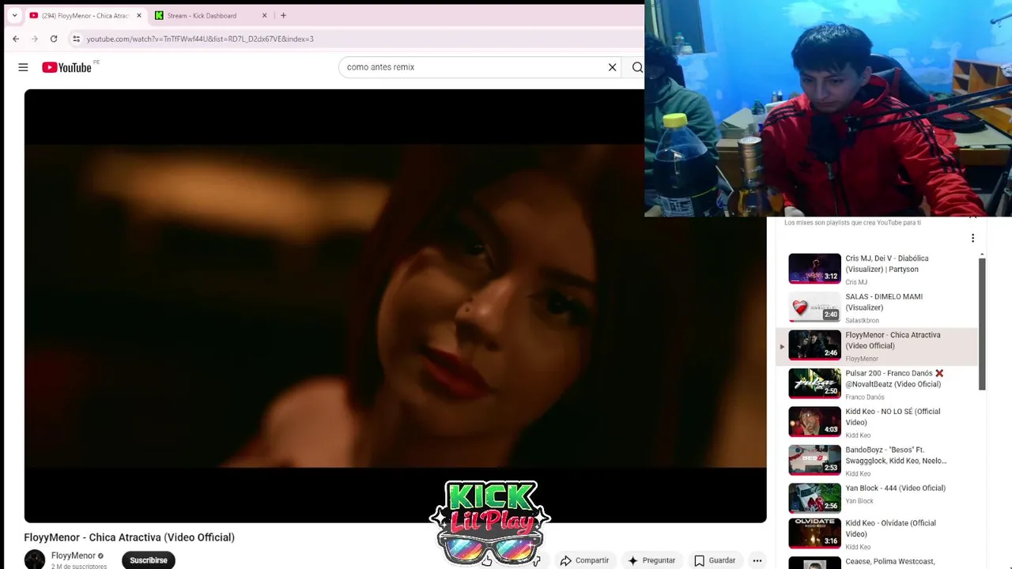Reload the page in the browser
1012x569 pixels.
54,39
